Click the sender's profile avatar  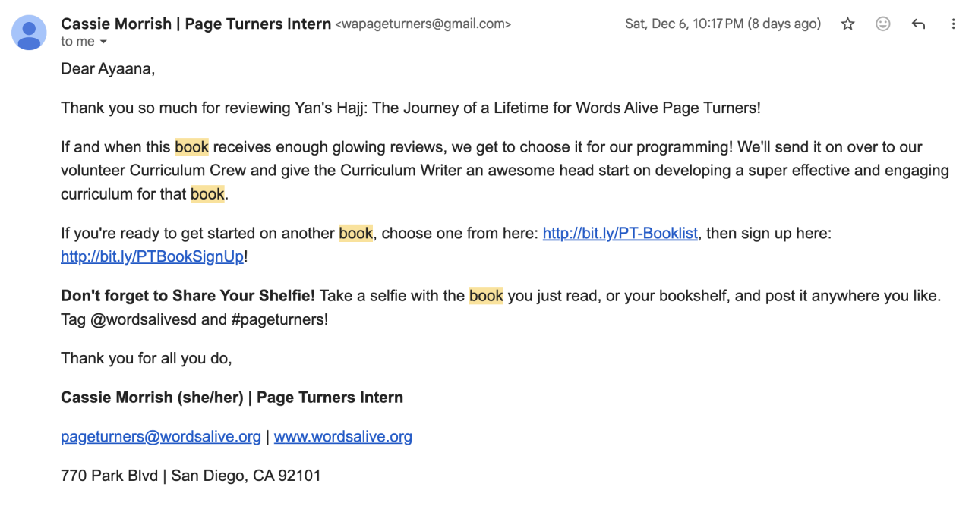coord(29,31)
